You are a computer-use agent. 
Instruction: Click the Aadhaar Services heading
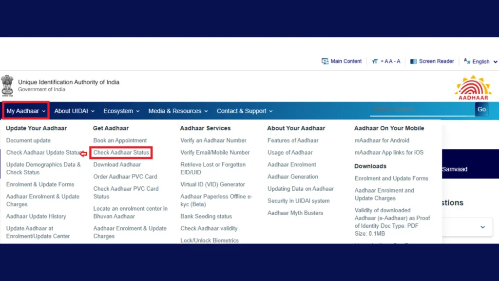coord(205,128)
